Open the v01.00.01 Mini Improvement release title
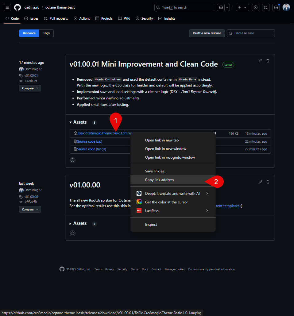The image size is (294, 316). coord(144,64)
